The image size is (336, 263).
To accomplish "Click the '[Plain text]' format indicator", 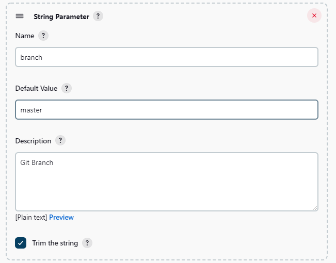I will pos(31,217).
